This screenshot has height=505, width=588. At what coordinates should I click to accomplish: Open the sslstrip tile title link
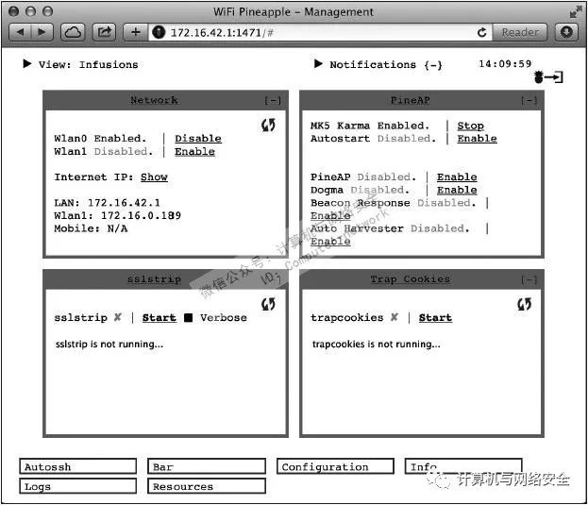pyautogui.click(x=154, y=279)
